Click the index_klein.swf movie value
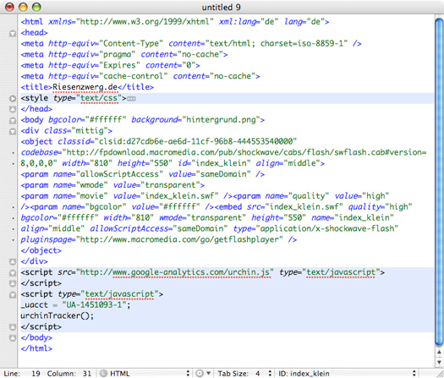Viewport: 444px width, 378px height. pyautogui.click(x=179, y=196)
